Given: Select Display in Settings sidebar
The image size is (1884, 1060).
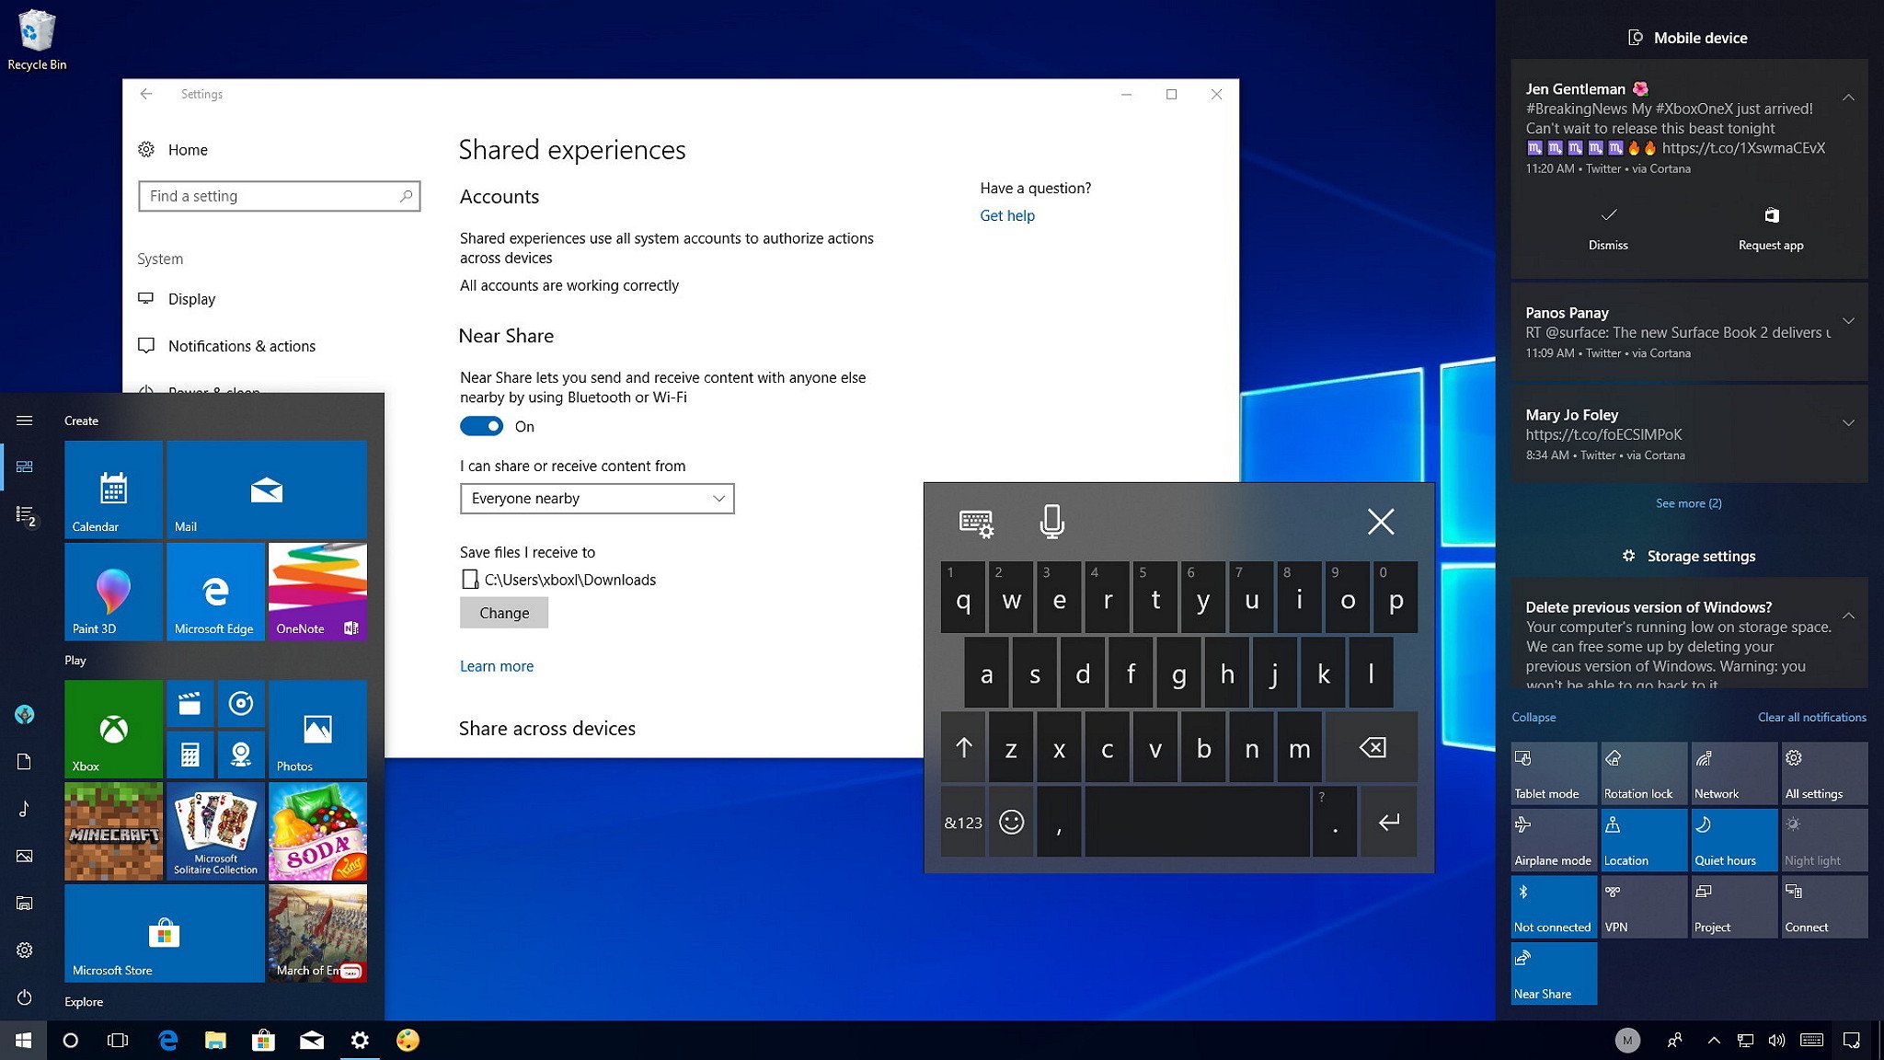Looking at the screenshot, I should pyautogui.click(x=191, y=299).
